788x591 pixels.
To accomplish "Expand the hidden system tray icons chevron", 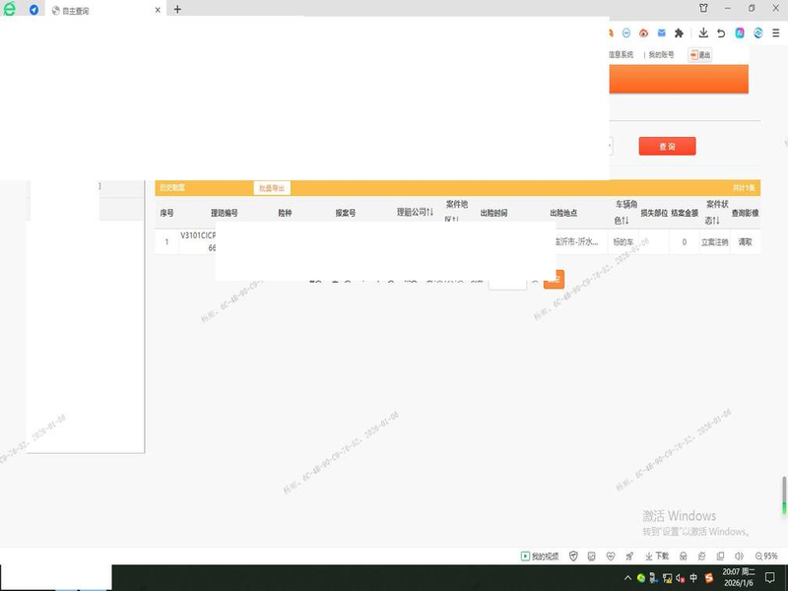I will coord(627,577).
